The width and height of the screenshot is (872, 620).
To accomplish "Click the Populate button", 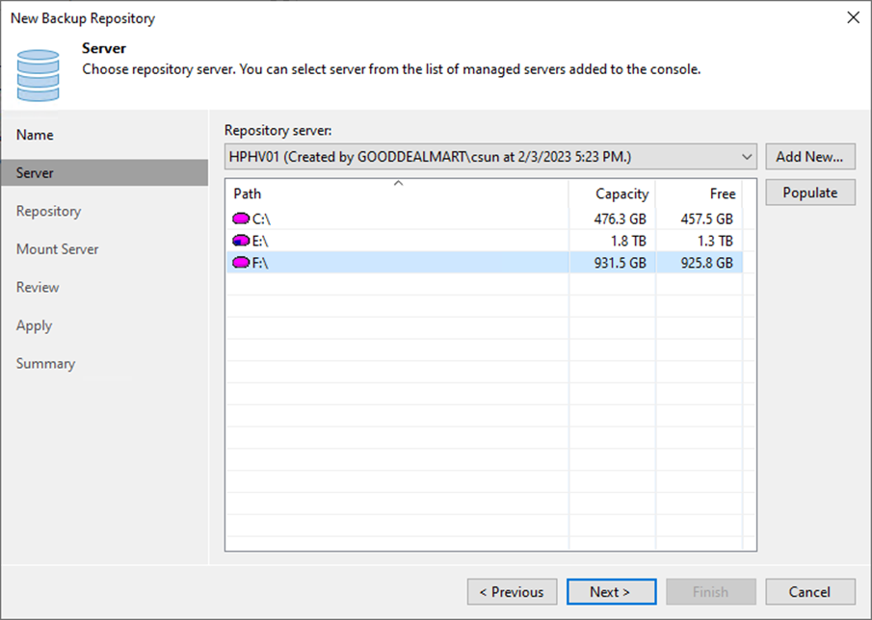I will point(809,193).
